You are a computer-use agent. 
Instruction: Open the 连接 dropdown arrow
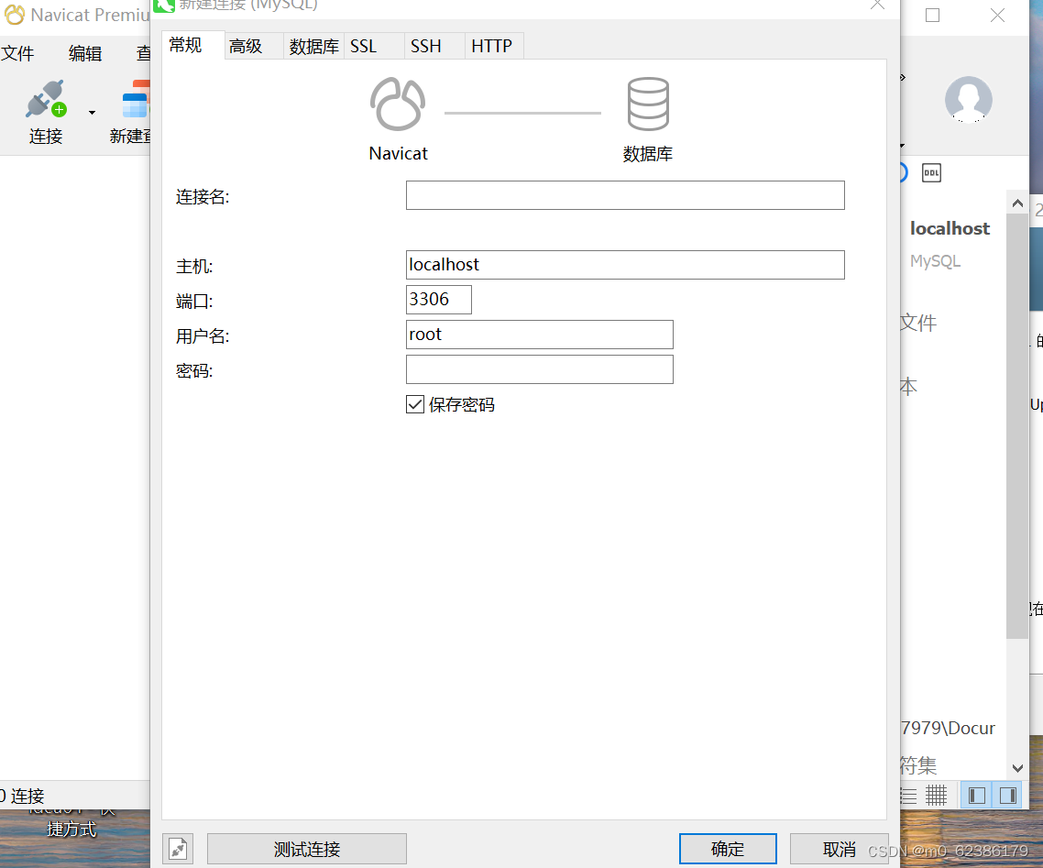[92, 113]
